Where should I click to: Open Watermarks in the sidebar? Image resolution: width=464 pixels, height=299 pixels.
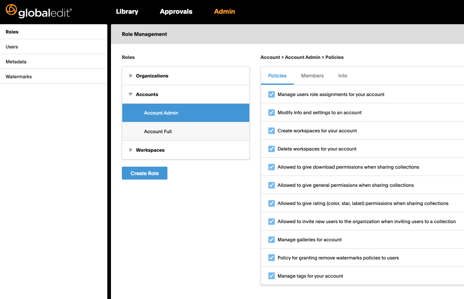(54, 76)
